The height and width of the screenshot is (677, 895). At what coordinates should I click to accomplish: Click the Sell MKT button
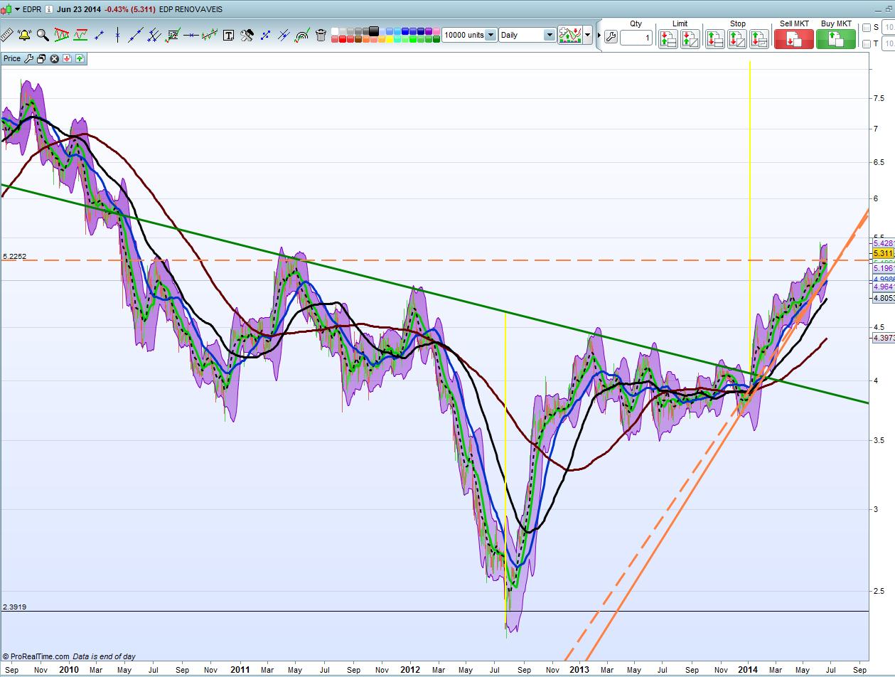point(794,38)
